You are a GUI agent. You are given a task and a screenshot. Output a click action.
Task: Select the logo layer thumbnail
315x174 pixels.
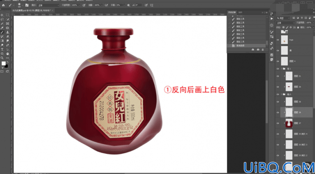[x=284, y=40]
